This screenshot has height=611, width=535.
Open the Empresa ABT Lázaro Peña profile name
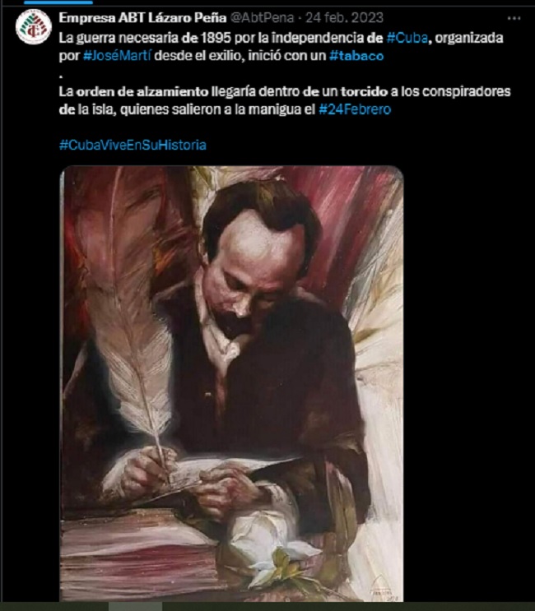tap(142, 18)
